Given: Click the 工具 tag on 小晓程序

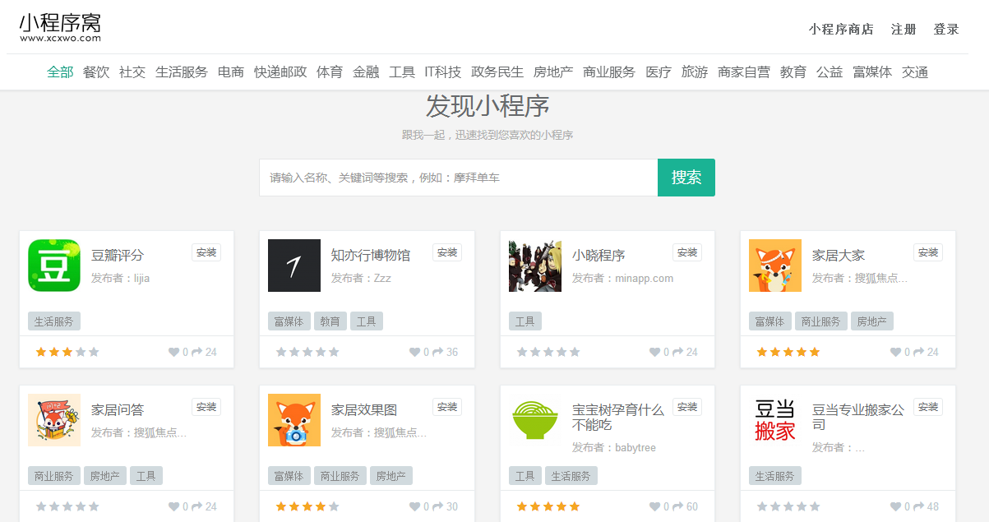Looking at the screenshot, I should coord(525,321).
